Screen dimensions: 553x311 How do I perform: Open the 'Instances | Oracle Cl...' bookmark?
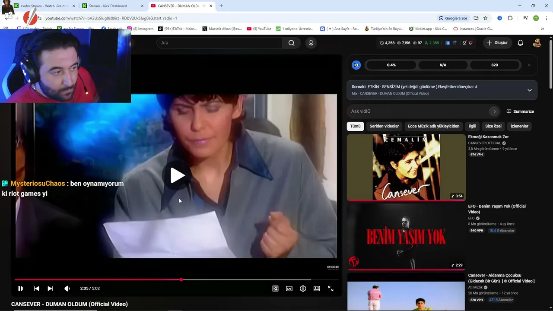coord(473,29)
